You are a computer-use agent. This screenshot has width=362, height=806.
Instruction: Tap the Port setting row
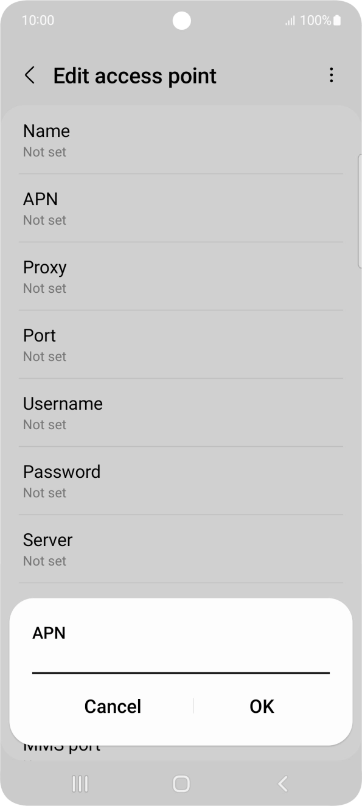tap(181, 345)
